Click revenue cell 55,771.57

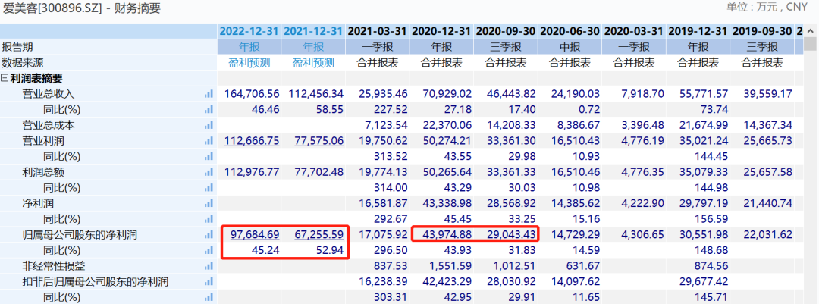(704, 94)
